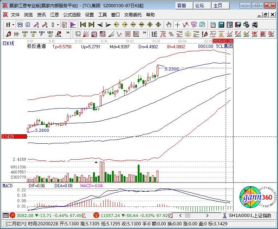Click the 论坛 button
The height and width of the screenshot is (229, 278).
coord(202,6)
